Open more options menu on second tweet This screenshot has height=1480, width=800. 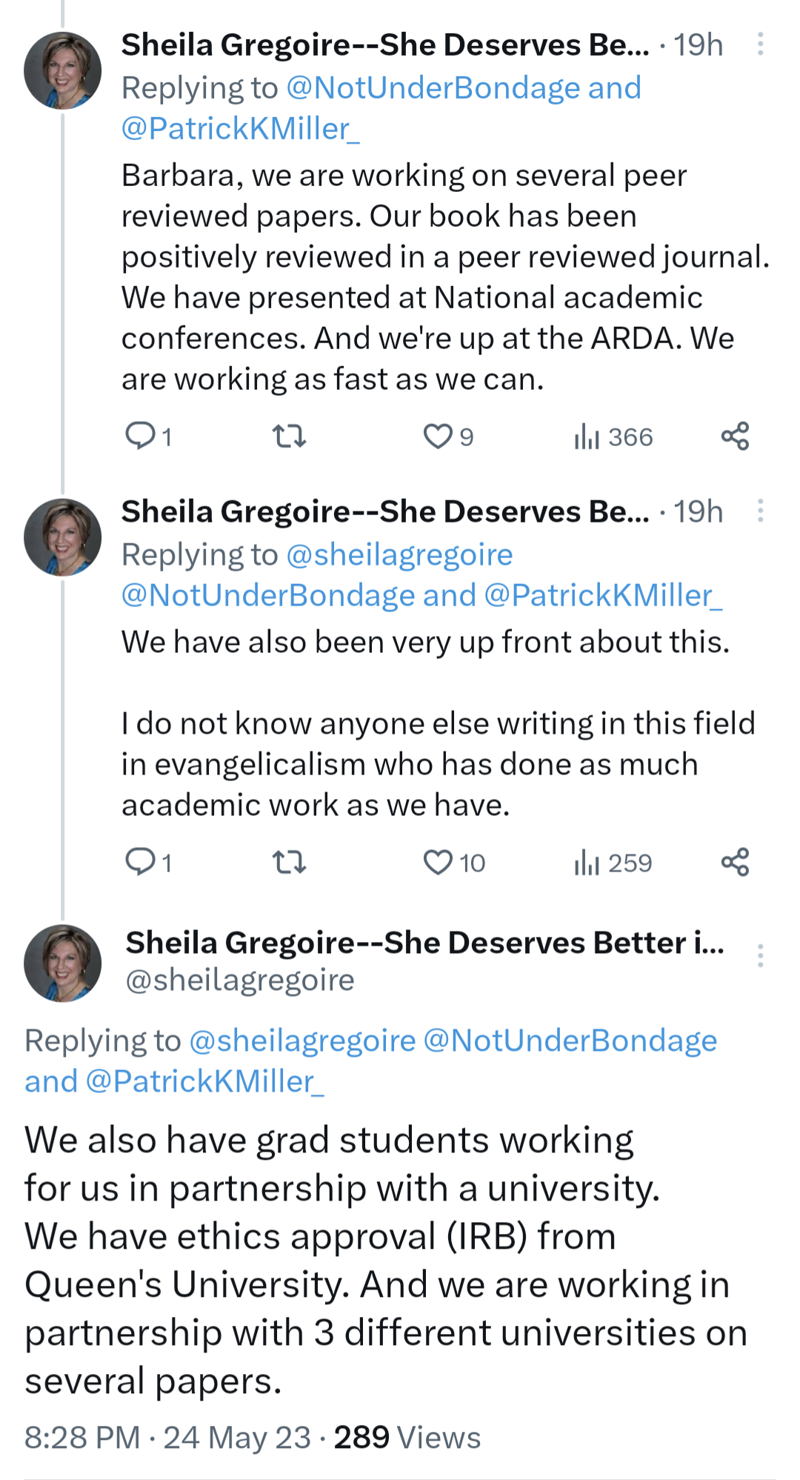(x=760, y=511)
